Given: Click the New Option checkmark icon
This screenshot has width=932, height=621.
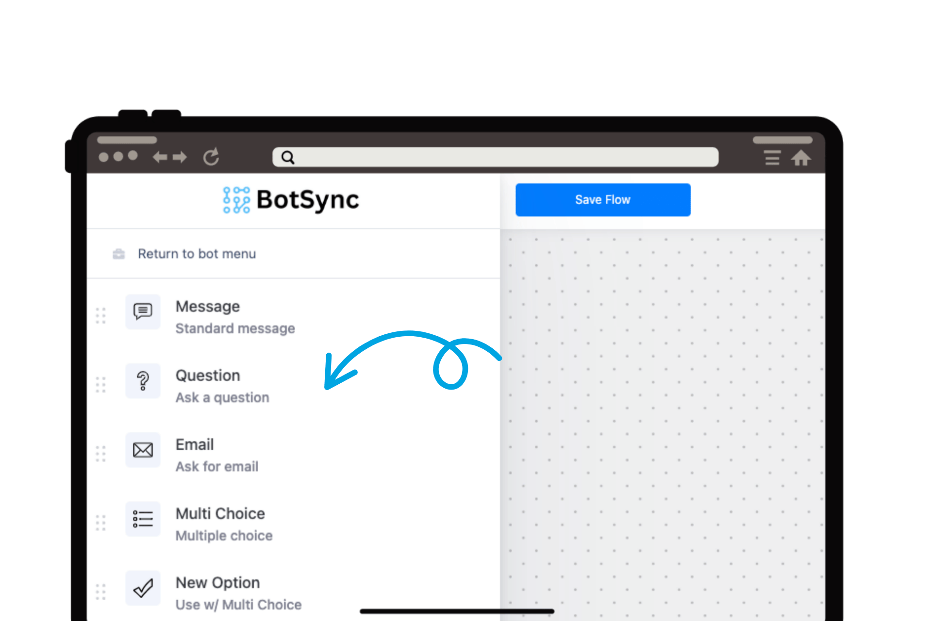Looking at the screenshot, I should point(143,588).
